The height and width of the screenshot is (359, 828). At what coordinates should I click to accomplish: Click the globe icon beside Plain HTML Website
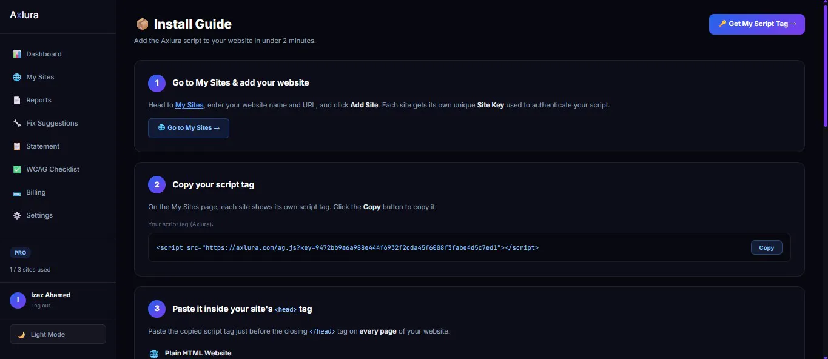154,354
